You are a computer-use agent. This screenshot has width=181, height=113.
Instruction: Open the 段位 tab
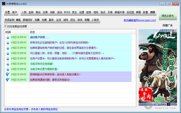(x=73, y=20)
